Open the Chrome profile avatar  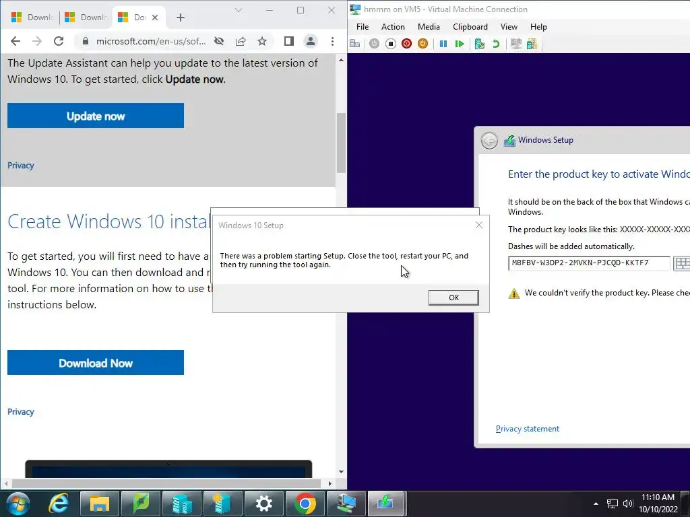(311, 41)
